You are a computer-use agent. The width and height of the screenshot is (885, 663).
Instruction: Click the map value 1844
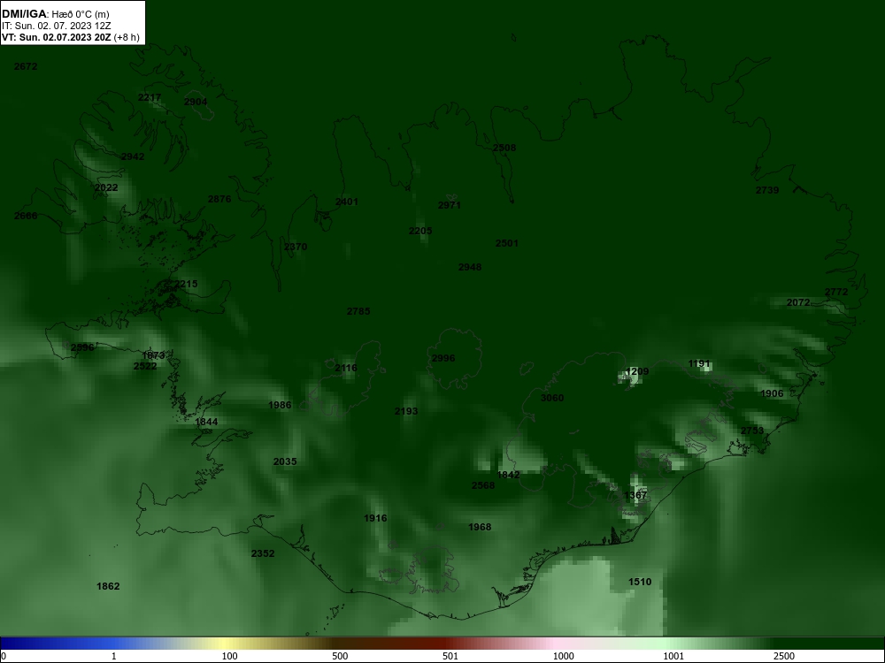[x=206, y=422]
